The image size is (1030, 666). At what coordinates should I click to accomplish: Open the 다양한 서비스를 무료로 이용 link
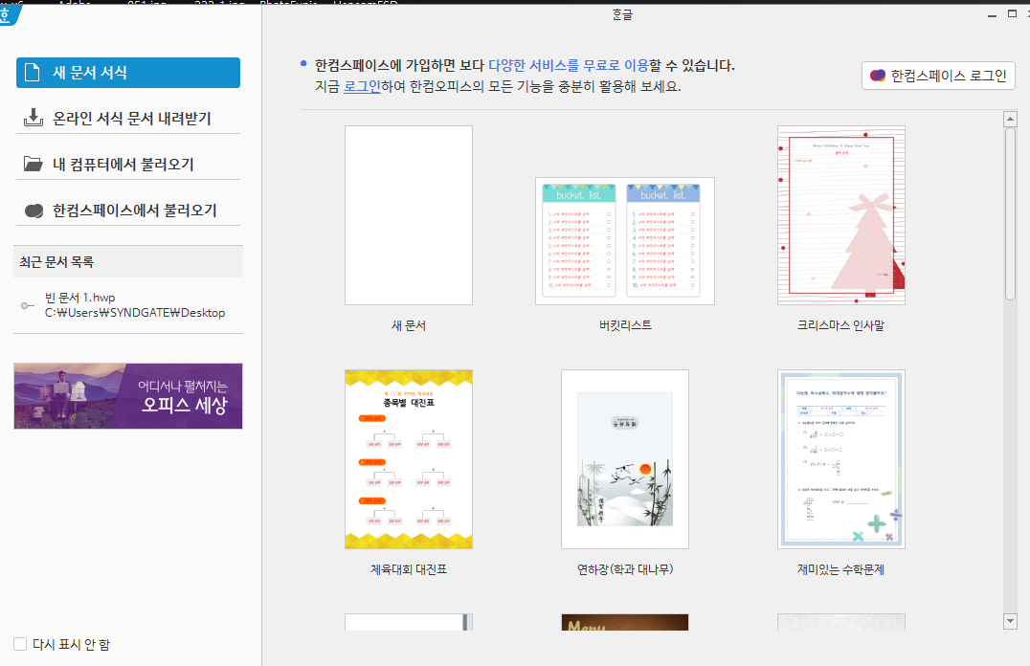pos(568,65)
